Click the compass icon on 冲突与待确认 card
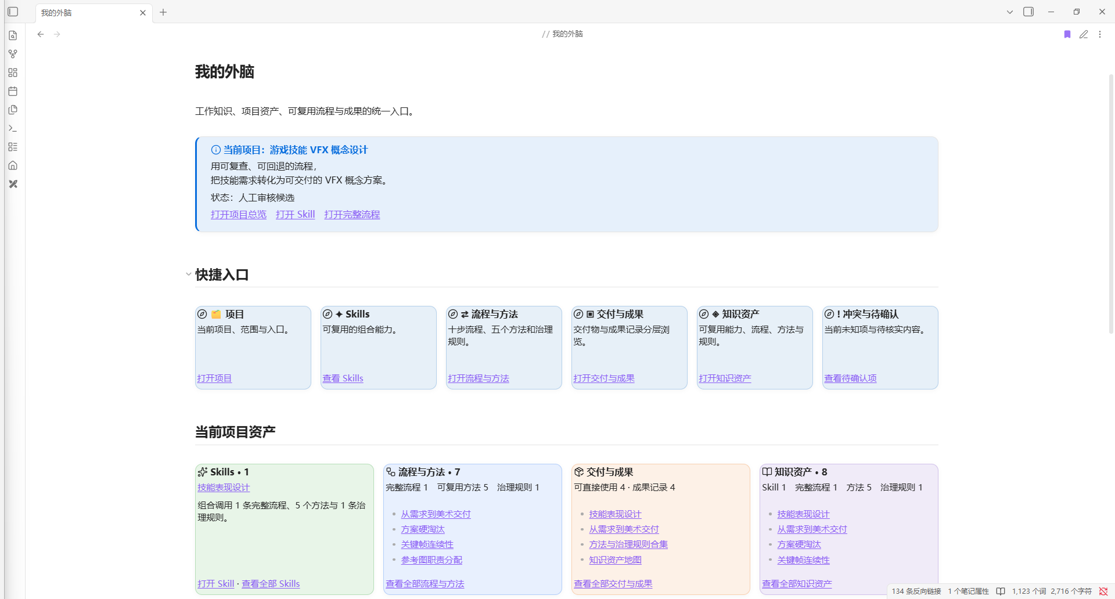The width and height of the screenshot is (1115, 599). (829, 314)
